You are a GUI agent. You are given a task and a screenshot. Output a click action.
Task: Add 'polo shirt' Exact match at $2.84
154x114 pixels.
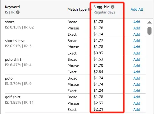click(x=137, y=72)
